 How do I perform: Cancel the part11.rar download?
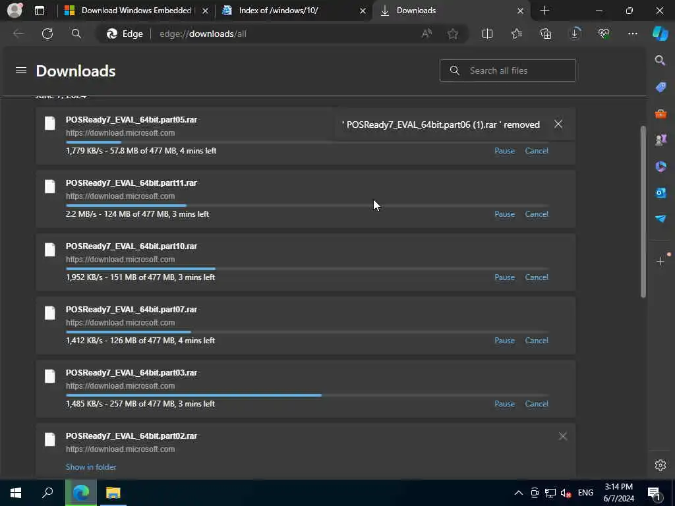[537, 214]
